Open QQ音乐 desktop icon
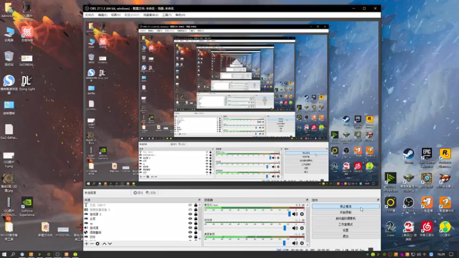The height and width of the screenshot is (258, 459). point(445,229)
